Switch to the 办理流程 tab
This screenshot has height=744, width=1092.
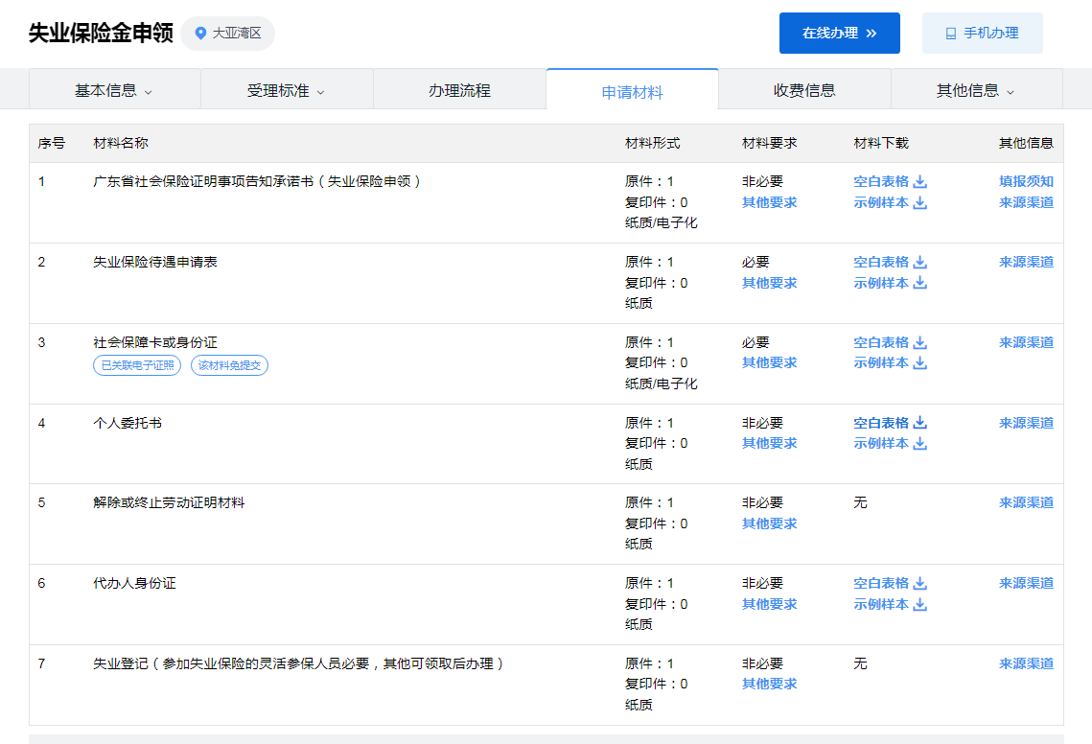coord(459,90)
